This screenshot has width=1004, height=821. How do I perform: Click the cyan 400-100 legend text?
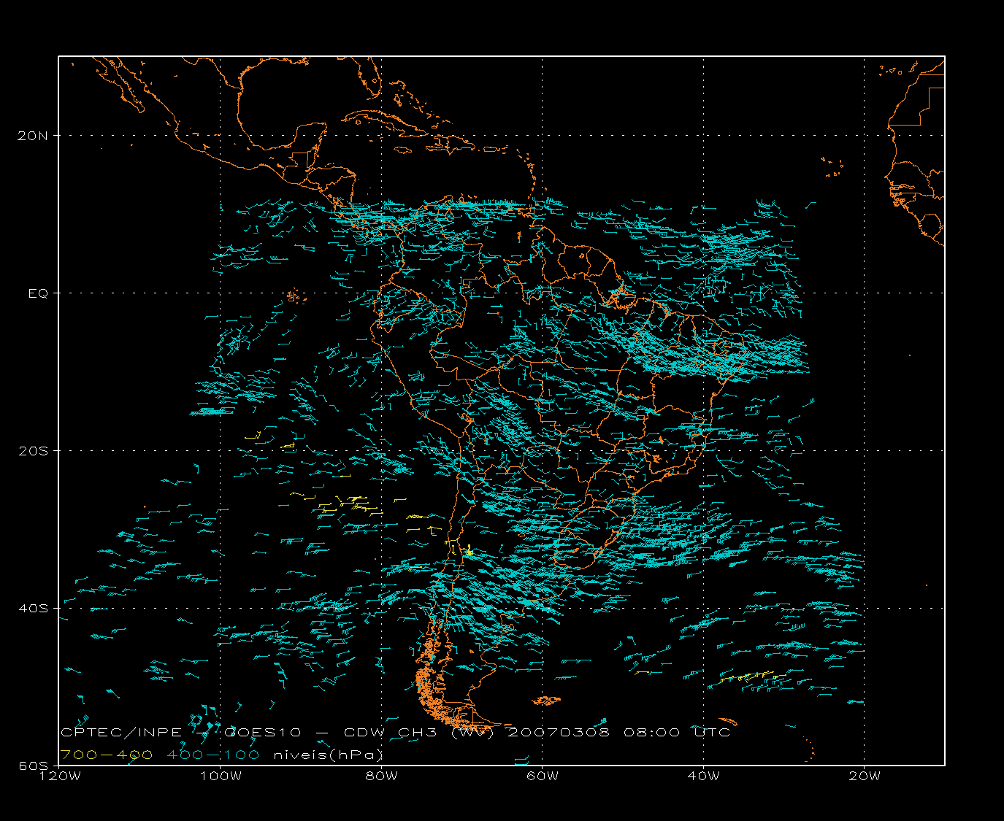213,755
